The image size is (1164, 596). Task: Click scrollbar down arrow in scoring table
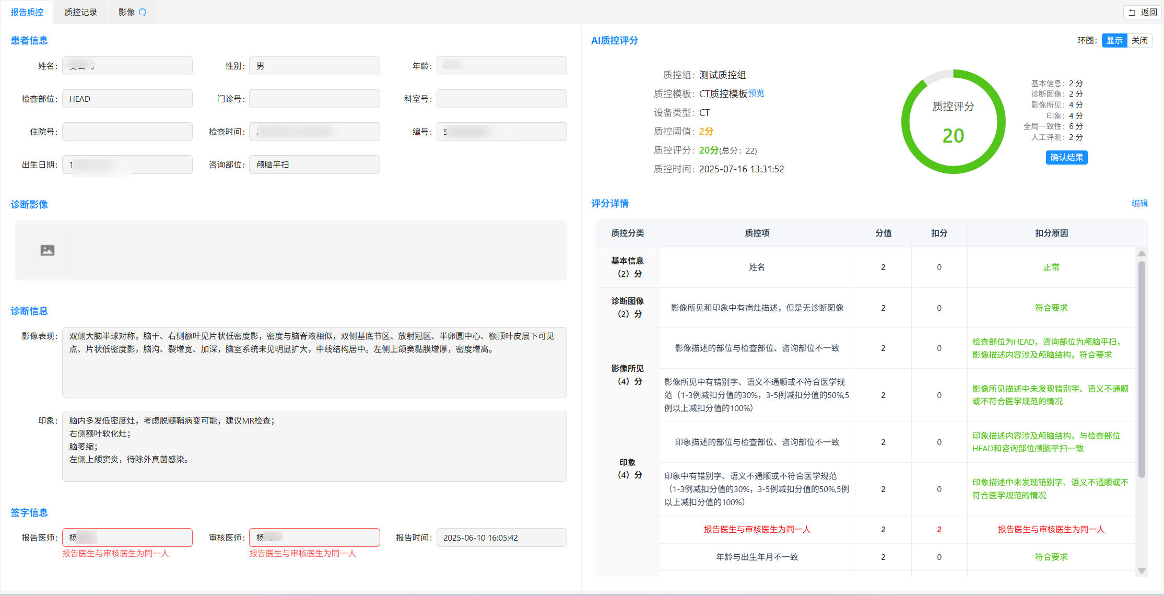pos(1142,570)
